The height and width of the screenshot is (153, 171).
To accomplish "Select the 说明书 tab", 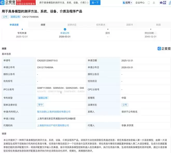I will pos(130,25).
